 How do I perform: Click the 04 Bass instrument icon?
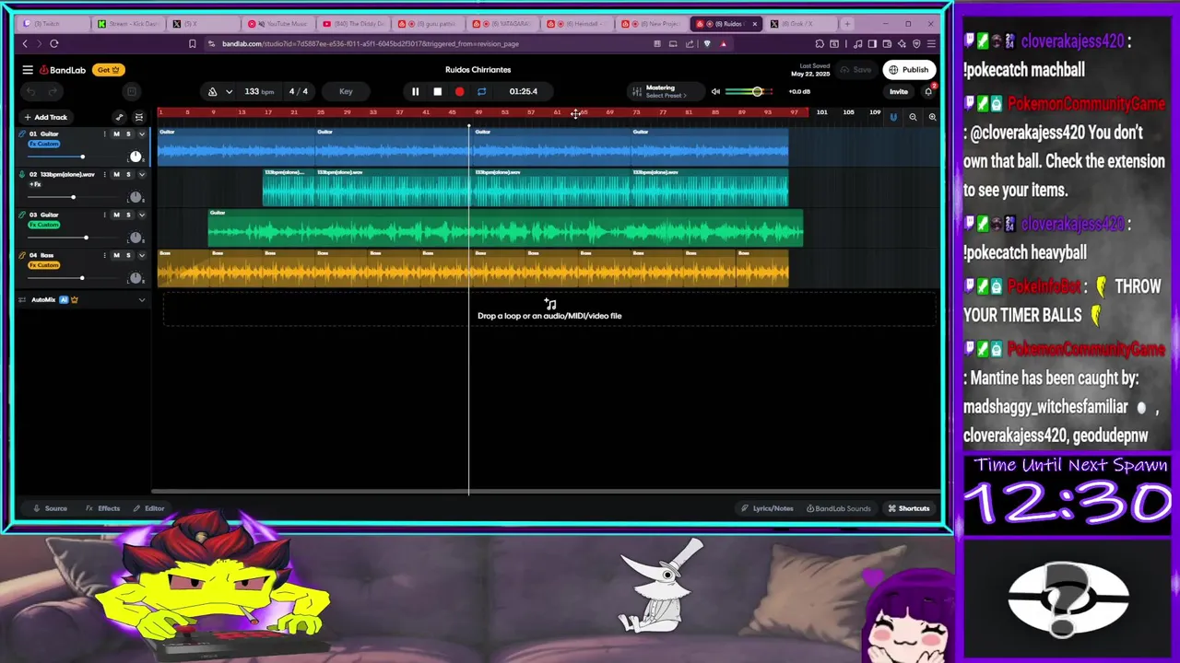22,255
